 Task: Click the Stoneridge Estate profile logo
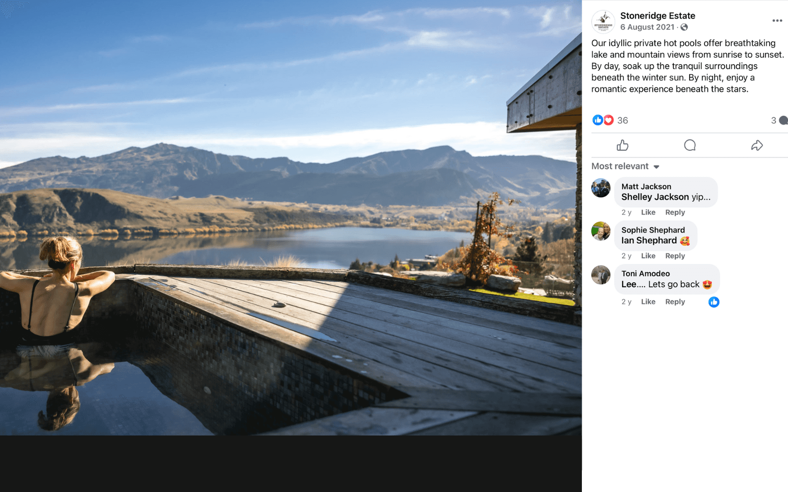(x=603, y=21)
